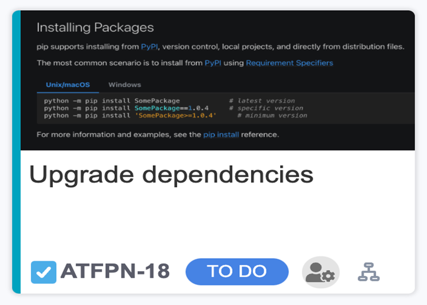Click the Installing Packages heading

95,27
